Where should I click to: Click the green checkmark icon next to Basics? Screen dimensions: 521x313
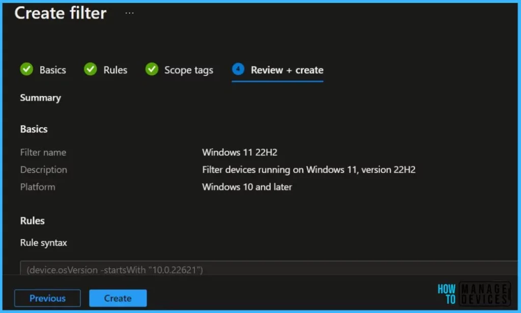click(26, 69)
